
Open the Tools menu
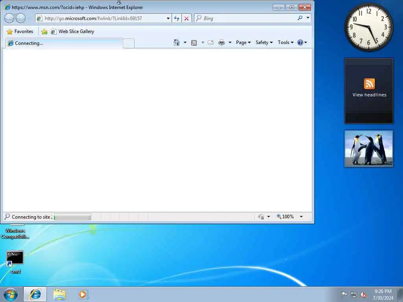285,42
